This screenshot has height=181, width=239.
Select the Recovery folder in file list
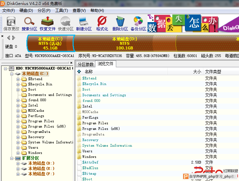tap(90, 140)
